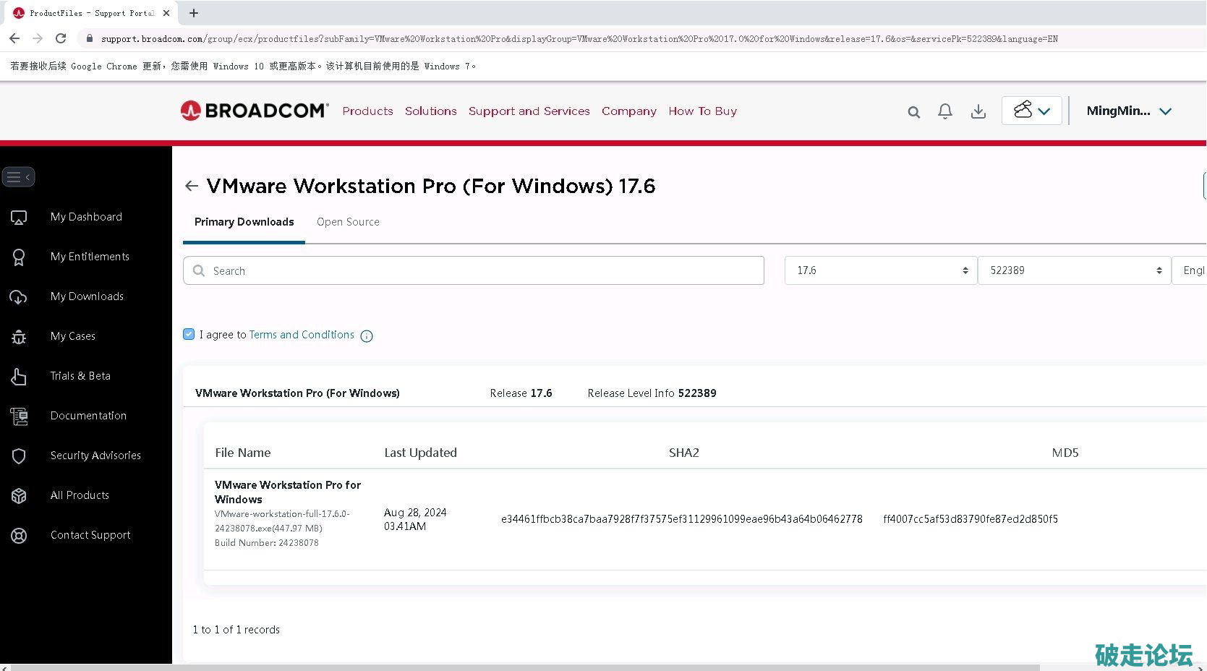Open notifications bell icon
The height and width of the screenshot is (671, 1207).
point(944,111)
